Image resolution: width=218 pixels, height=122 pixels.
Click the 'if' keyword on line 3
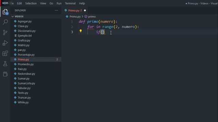(x=98, y=32)
